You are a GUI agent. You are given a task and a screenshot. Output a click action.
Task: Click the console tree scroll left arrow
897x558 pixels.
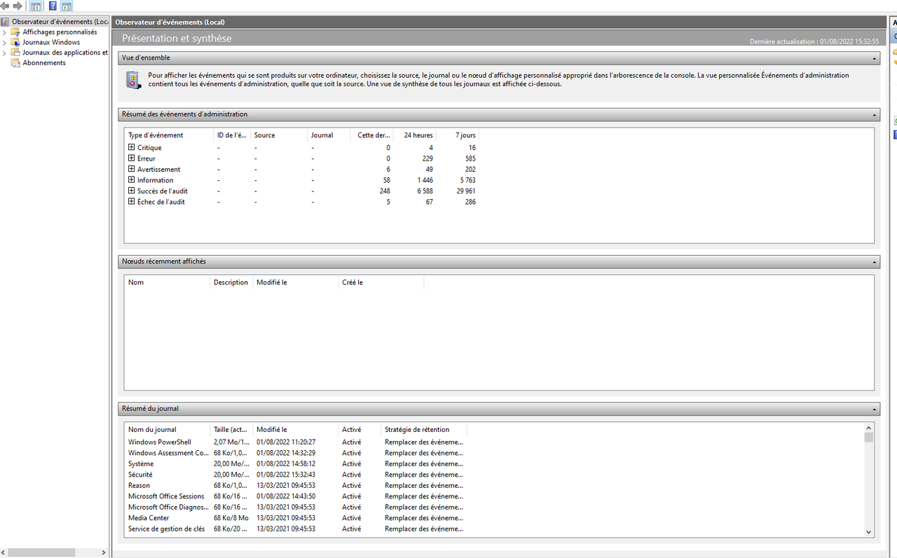[x=4, y=552]
